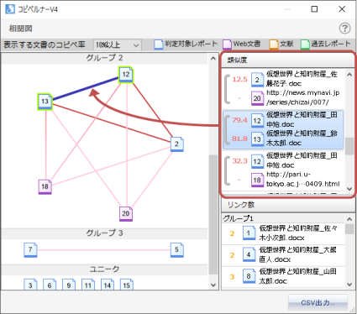Click Web document node 18 in the graph
This screenshot has width=357, height=314.
pos(45,187)
